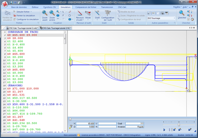This screenshot has height=138, width=198.
Task: Click the search-next magnifier with upward red arrow
Action: click(x=188, y=12)
